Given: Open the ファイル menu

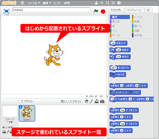Looking at the screenshot, I should coord(34,3).
